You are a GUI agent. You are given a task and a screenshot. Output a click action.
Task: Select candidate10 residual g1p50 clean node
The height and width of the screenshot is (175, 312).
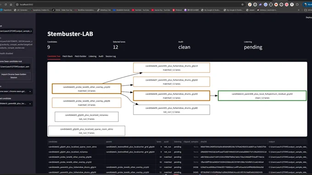coord(262,96)
